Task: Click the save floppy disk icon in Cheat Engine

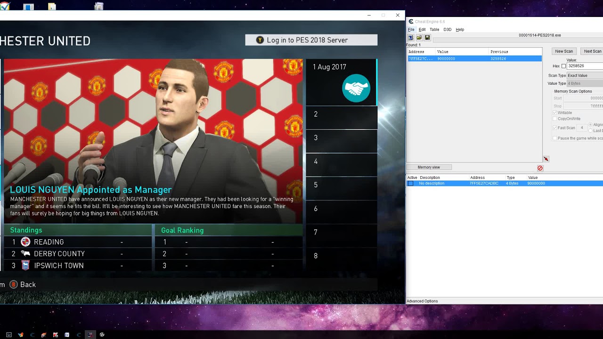Action: (x=427, y=38)
